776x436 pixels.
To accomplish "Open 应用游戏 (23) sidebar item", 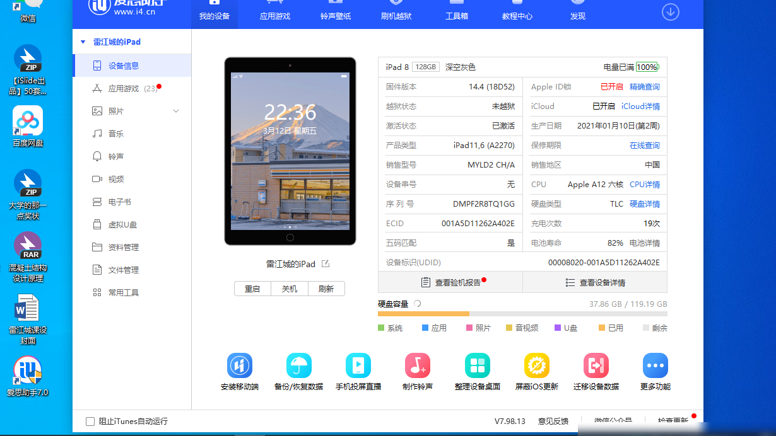I will [132, 89].
